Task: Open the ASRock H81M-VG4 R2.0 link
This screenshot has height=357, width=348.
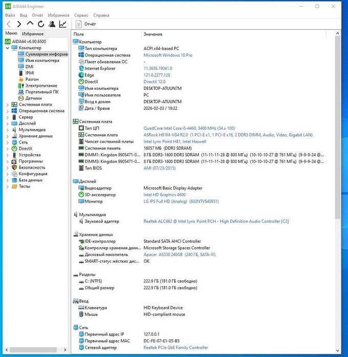Action: (x=228, y=135)
